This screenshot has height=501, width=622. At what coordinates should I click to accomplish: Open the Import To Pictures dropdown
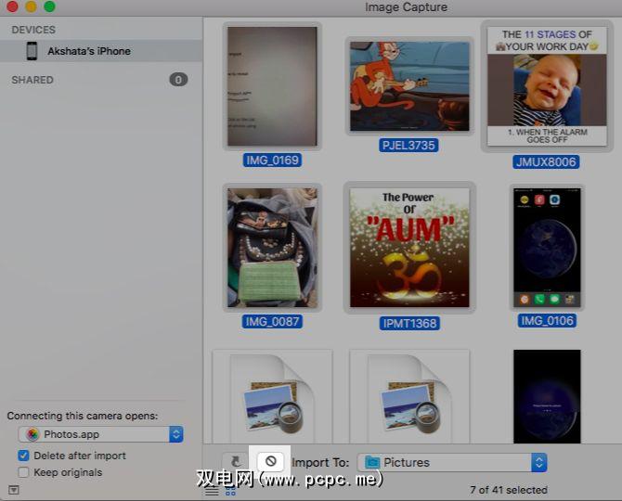coord(452,463)
